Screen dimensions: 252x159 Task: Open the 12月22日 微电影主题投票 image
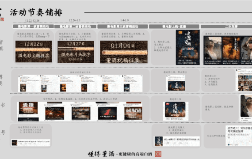tap(34, 51)
